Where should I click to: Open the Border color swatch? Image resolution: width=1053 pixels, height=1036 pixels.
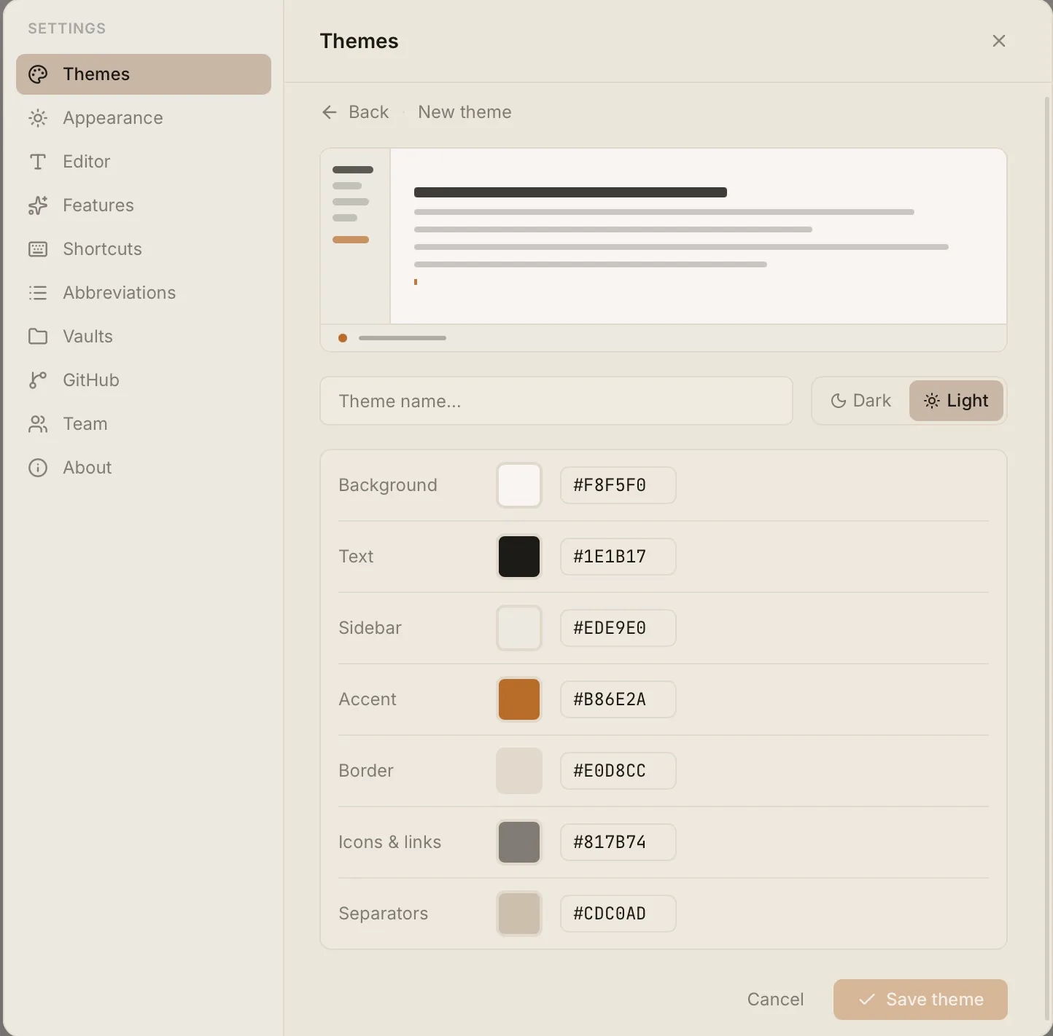coord(519,771)
